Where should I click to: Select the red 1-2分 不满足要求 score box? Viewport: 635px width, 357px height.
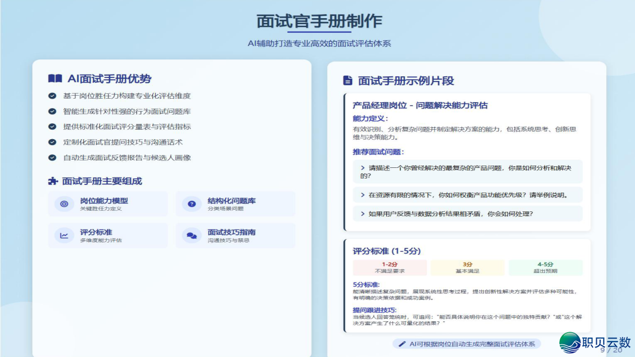click(390, 267)
